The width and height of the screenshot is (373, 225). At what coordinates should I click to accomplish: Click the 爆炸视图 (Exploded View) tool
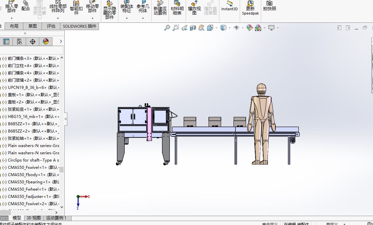coord(194,8)
